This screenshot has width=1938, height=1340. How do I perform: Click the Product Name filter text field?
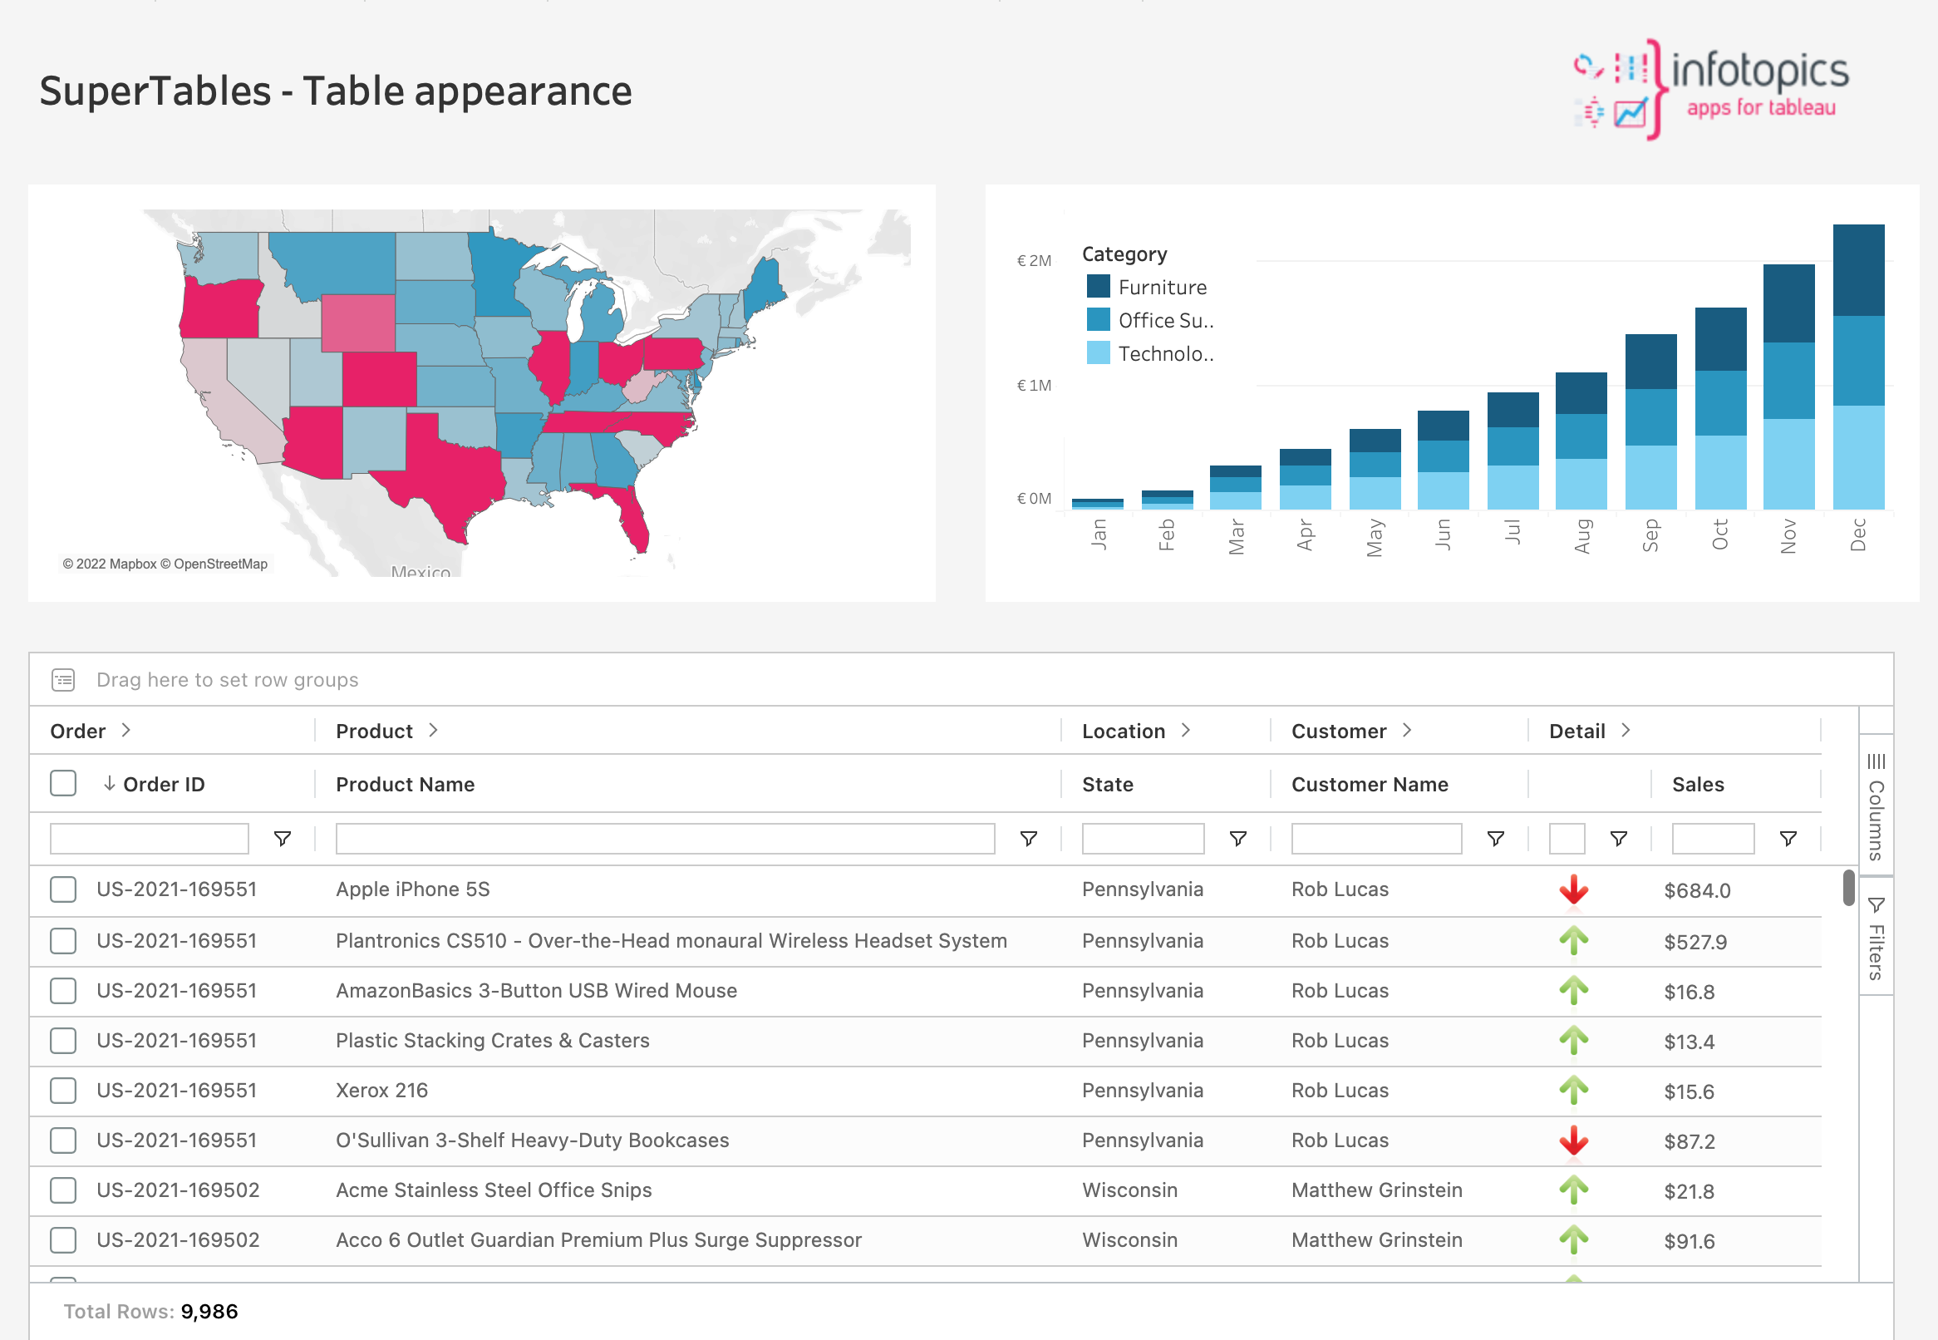click(665, 839)
